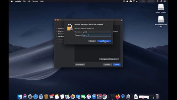Open Photos from the Dock
The width and height of the screenshot is (177, 100).
click(73, 97)
